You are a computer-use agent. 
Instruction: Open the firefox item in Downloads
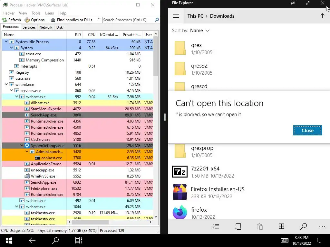pyautogui.click(x=249, y=212)
